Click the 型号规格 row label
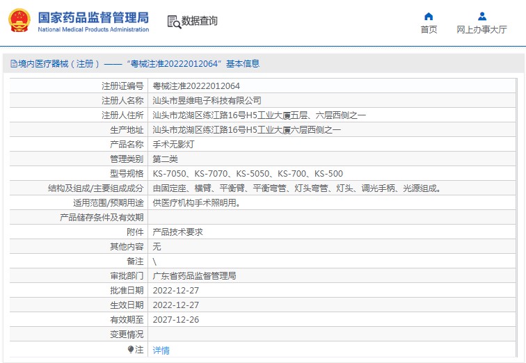This screenshot has width=526, height=363. pos(127,174)
